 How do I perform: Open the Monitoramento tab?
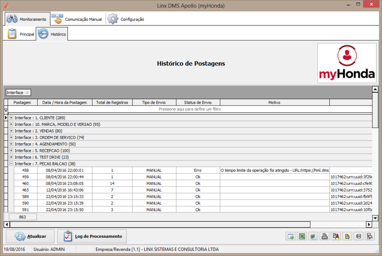click(27, 19)
